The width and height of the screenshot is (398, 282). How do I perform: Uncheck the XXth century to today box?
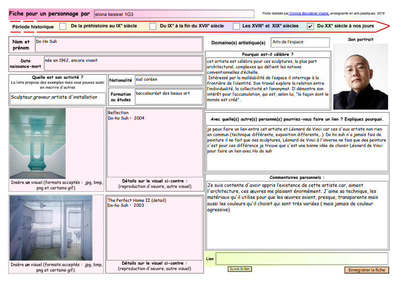point(310,26)
